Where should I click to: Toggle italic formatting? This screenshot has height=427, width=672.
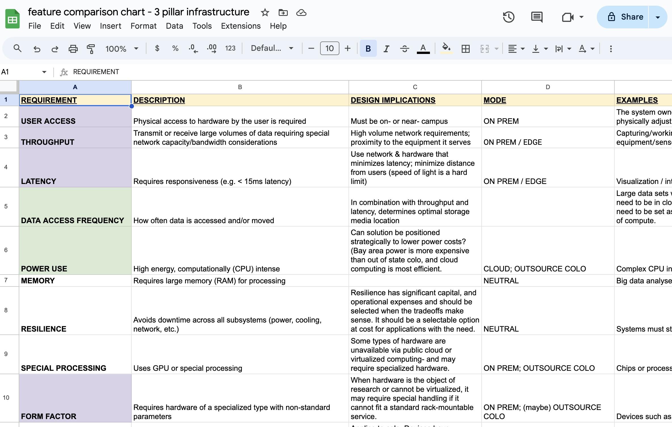(386, 48)
